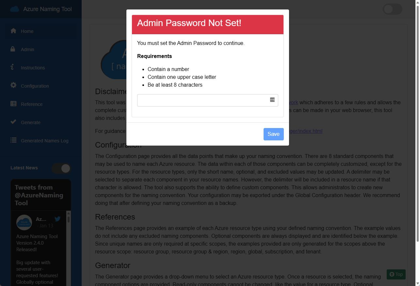The image size is (420, 286).
Task: Click the admin password input field
Action: pyautogui.click(x=202, y=100)
